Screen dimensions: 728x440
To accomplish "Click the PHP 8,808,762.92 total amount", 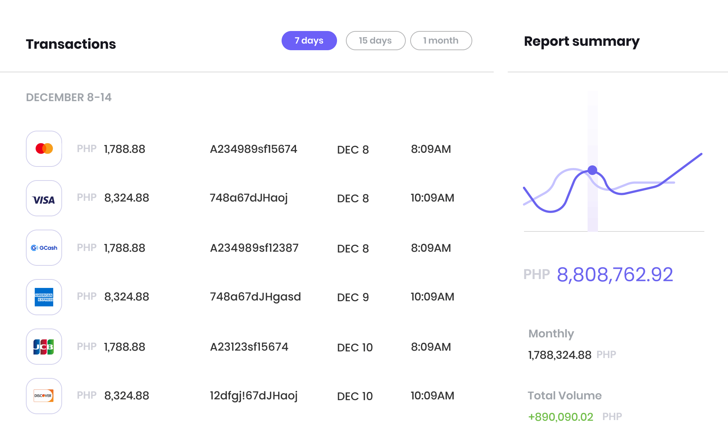I will tap(614, 275).
